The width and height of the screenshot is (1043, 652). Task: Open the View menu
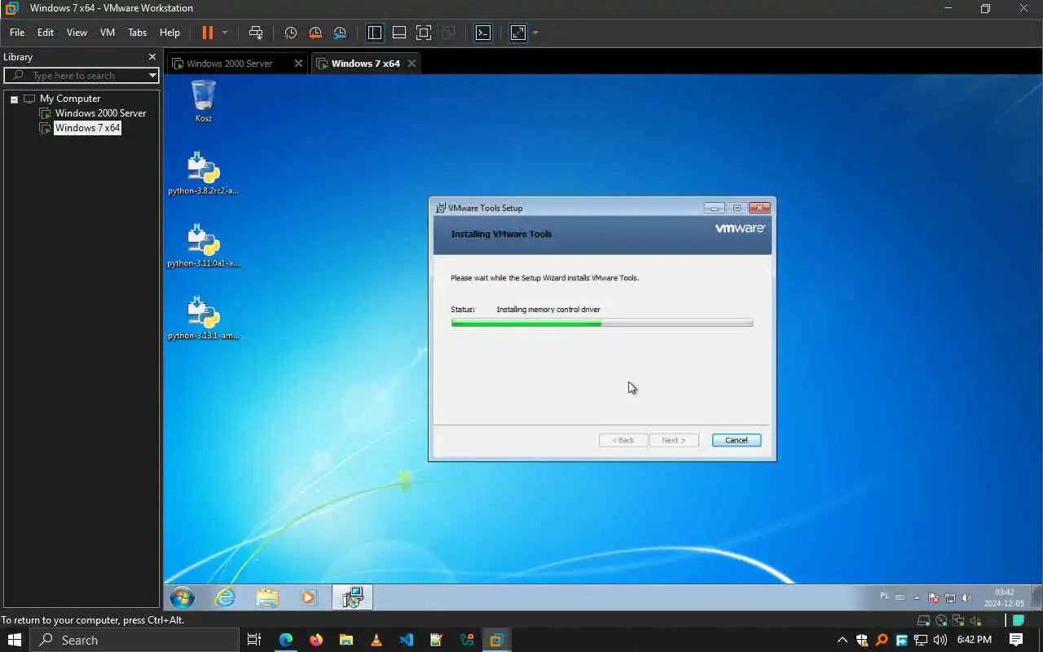pos(77,33)
